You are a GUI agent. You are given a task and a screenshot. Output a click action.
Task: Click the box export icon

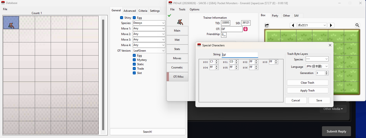[x=267, y=25]
